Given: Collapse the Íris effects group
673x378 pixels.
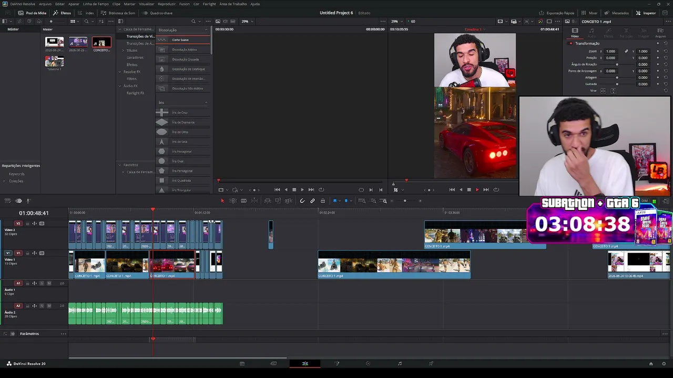Looking at the screenshot, I should tap(206, 102).
